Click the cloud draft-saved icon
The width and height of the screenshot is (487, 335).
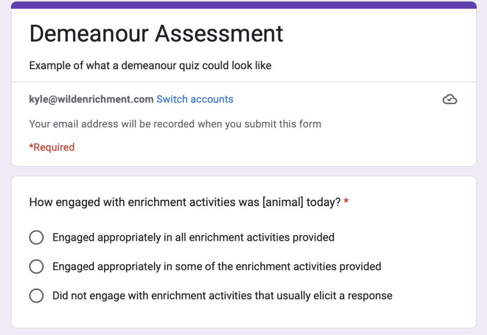(449, 99)
